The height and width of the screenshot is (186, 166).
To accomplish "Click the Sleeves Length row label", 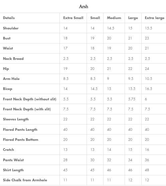I will tap(16, 119).
